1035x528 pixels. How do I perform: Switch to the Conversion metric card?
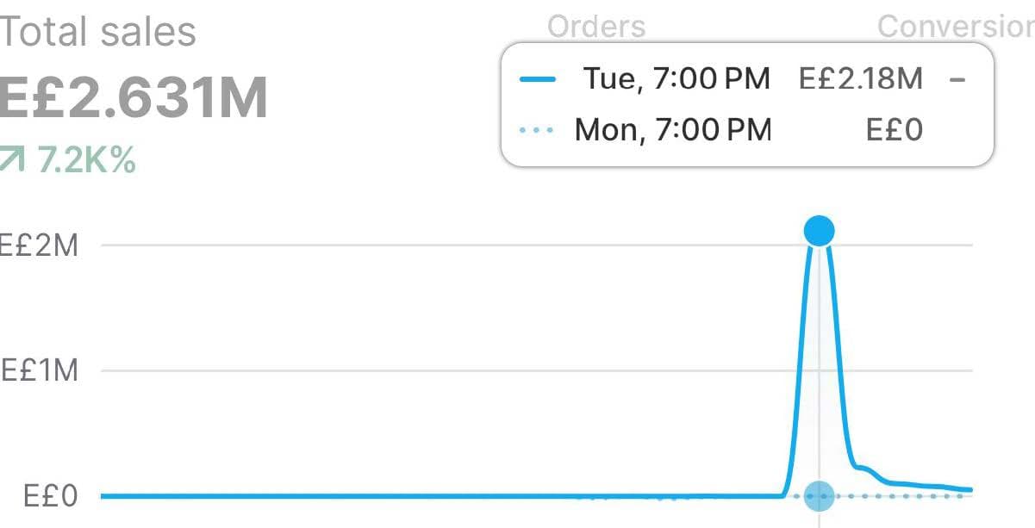point(955,27)
